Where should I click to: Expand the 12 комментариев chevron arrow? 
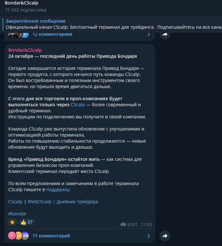pyautogui.click(x=148, y=34)
